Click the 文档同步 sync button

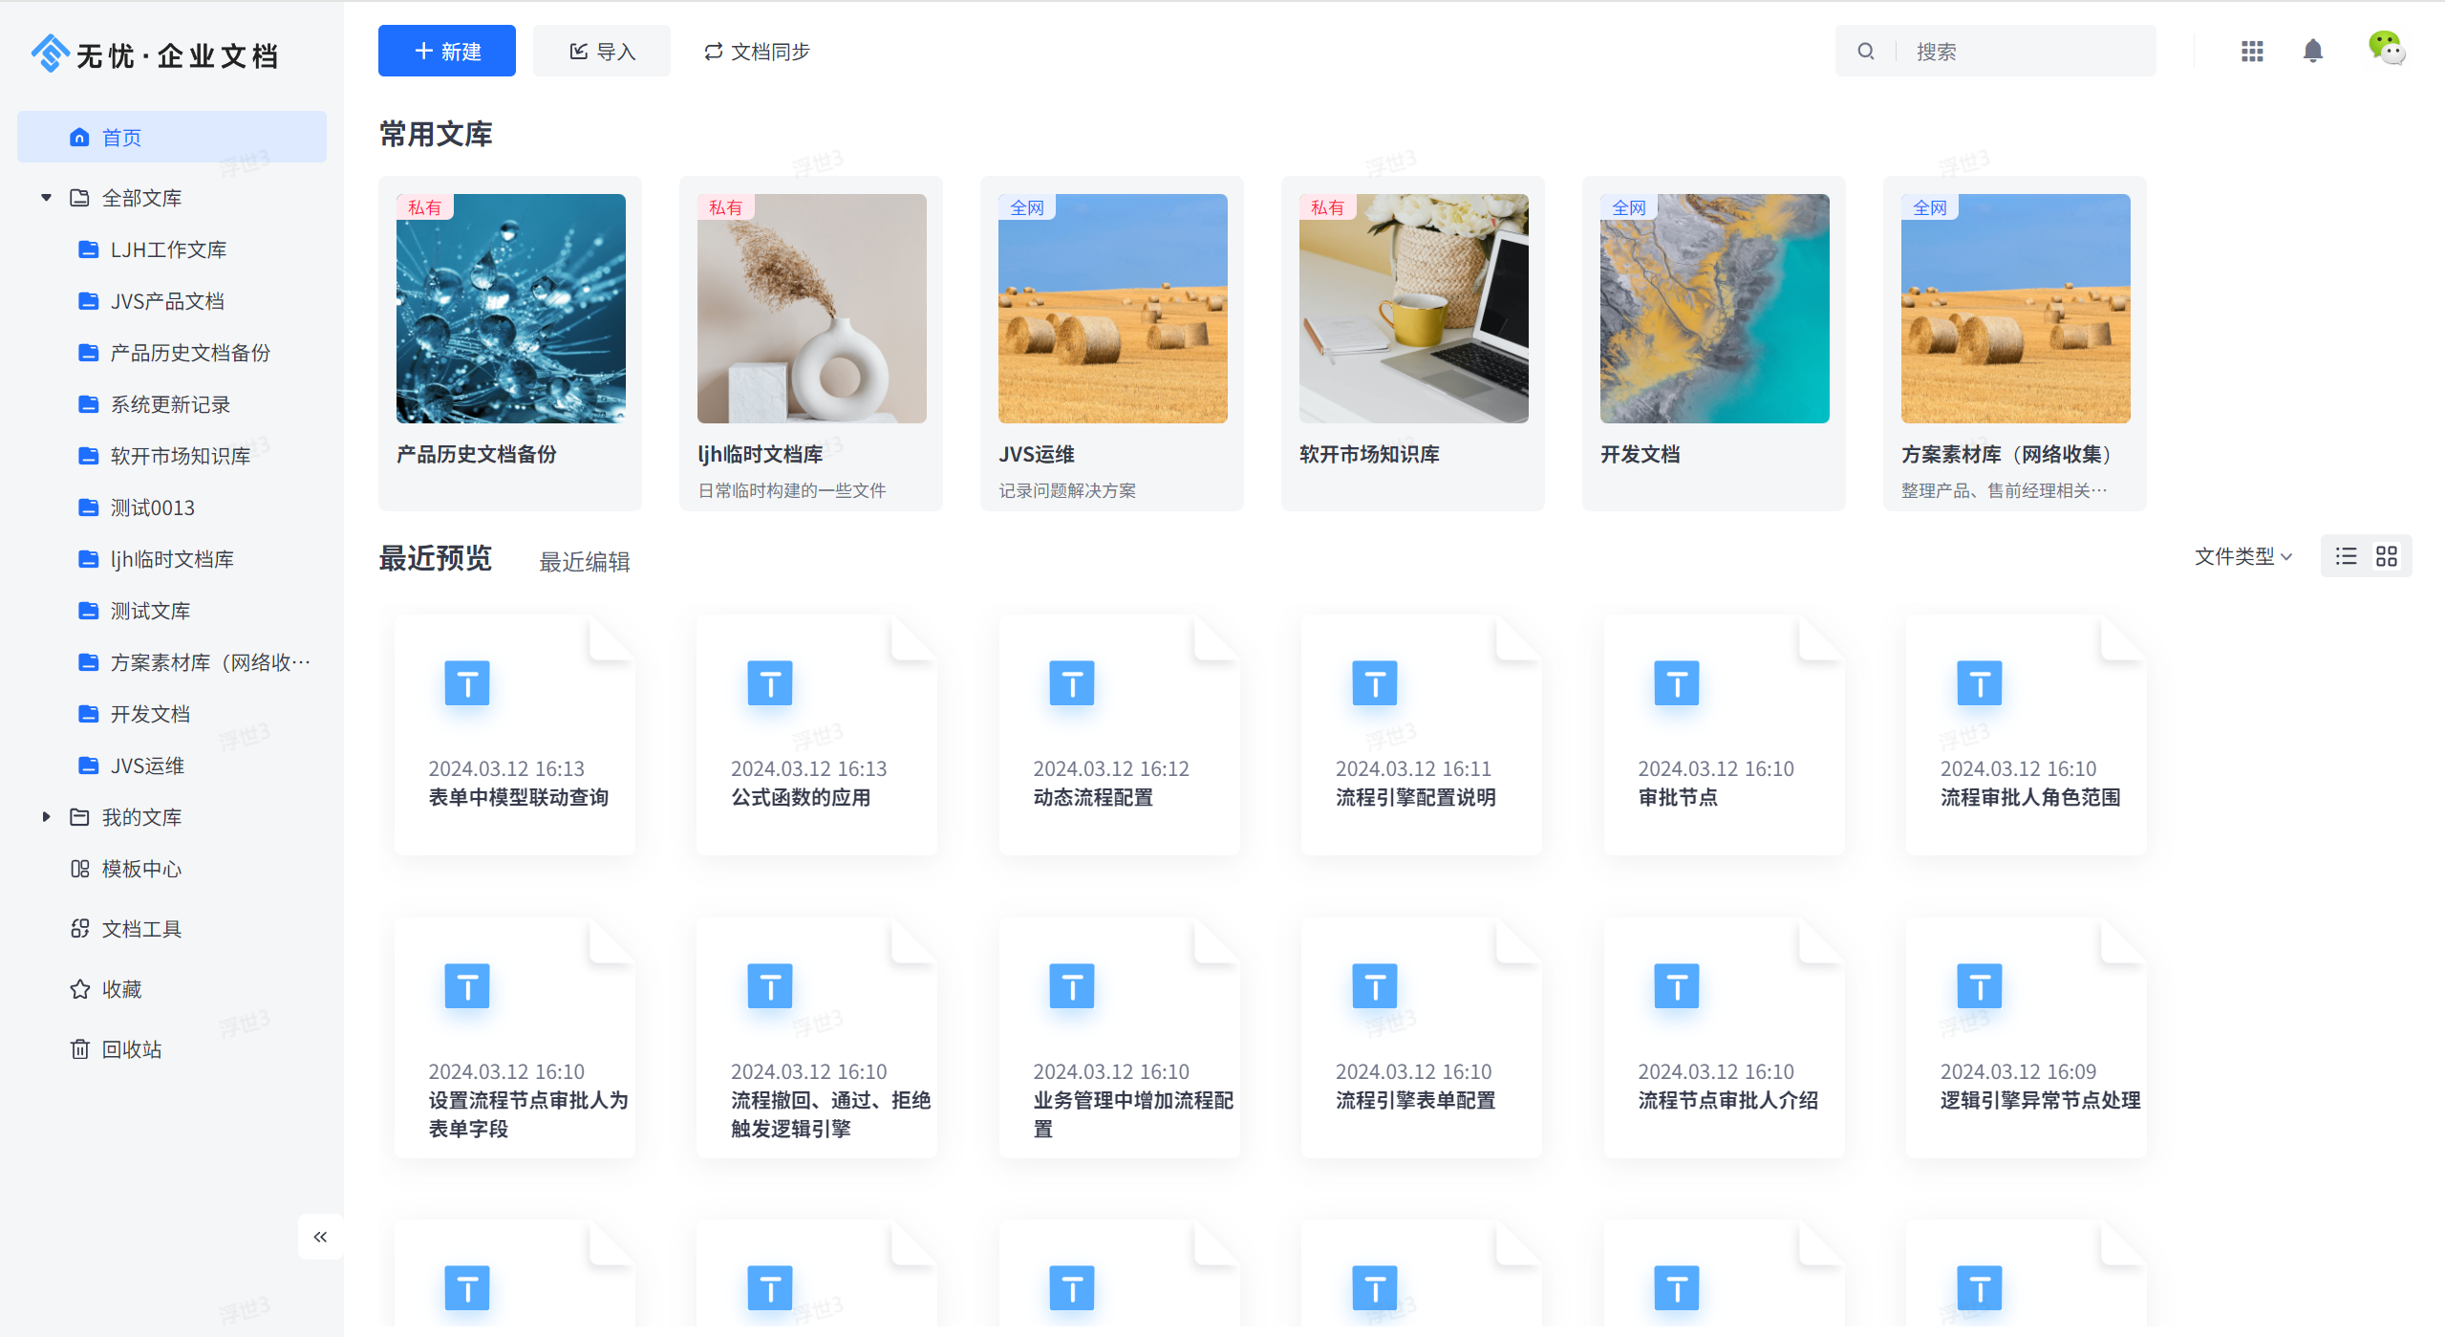click(758, 52)
